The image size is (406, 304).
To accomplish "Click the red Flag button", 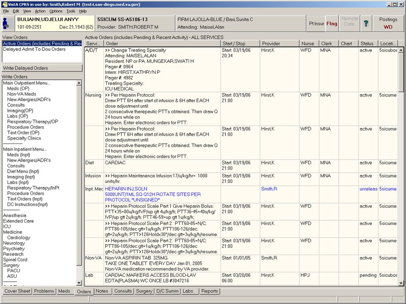I will pyautogui.click(x=332, y=24).
